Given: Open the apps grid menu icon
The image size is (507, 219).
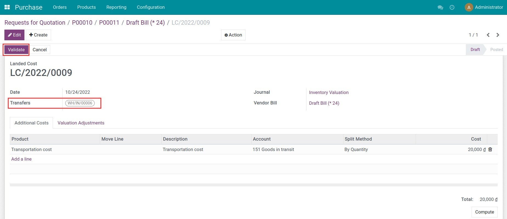Looking at the screenshot, I should click(7, 7).
